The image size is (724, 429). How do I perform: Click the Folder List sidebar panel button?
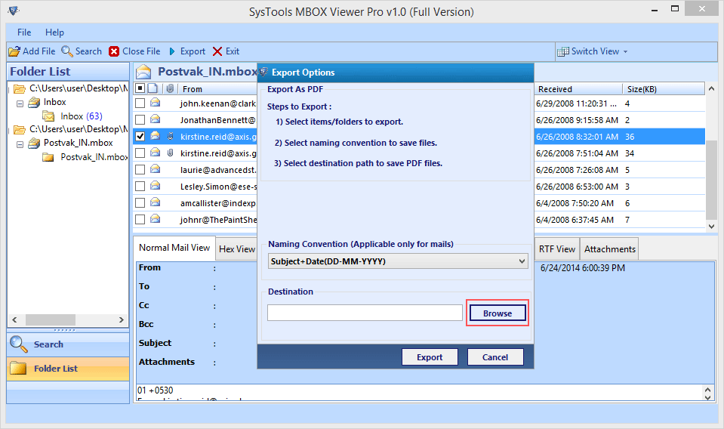click(68, 369)
